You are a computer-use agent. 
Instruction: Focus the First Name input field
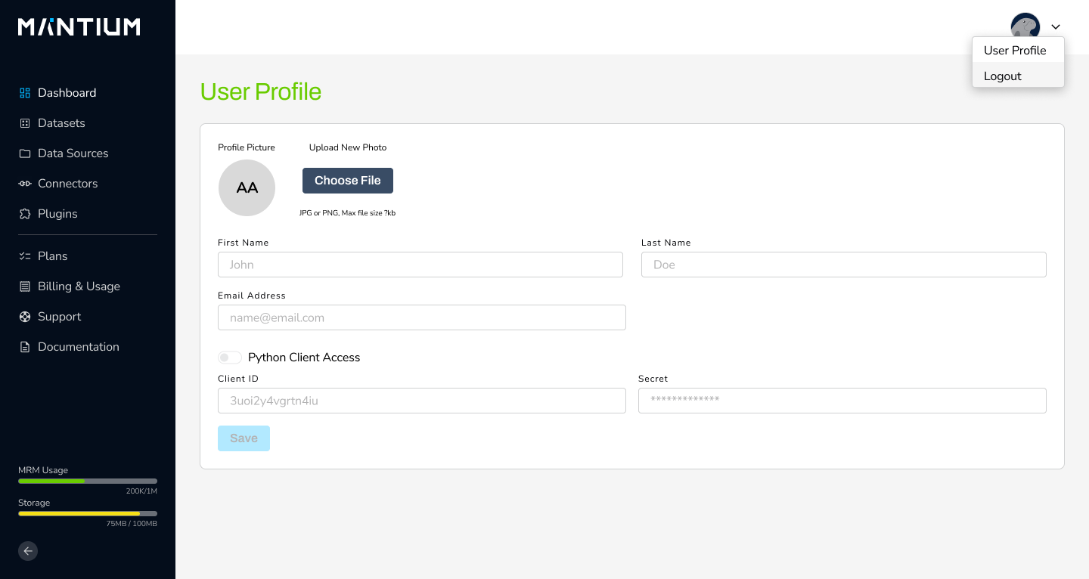420,265
